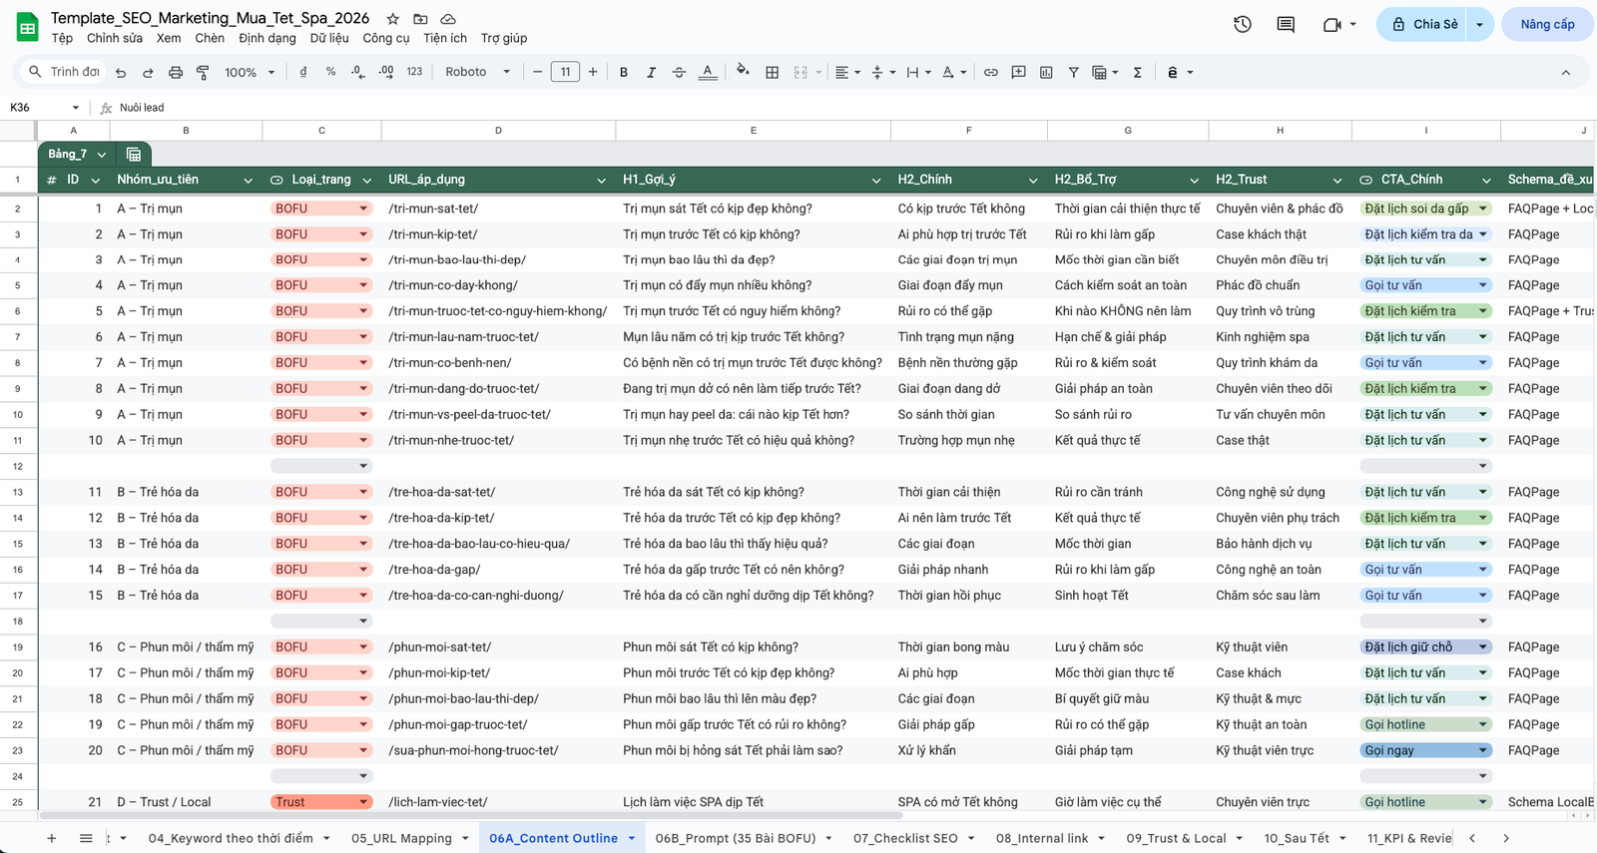Open Trust dropdown chip in row 25

tap(321, 802)
